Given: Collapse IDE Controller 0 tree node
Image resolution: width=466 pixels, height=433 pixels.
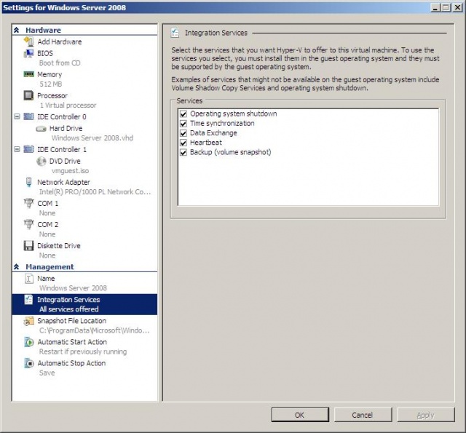Looking at the screenshot, I should 17,116.
